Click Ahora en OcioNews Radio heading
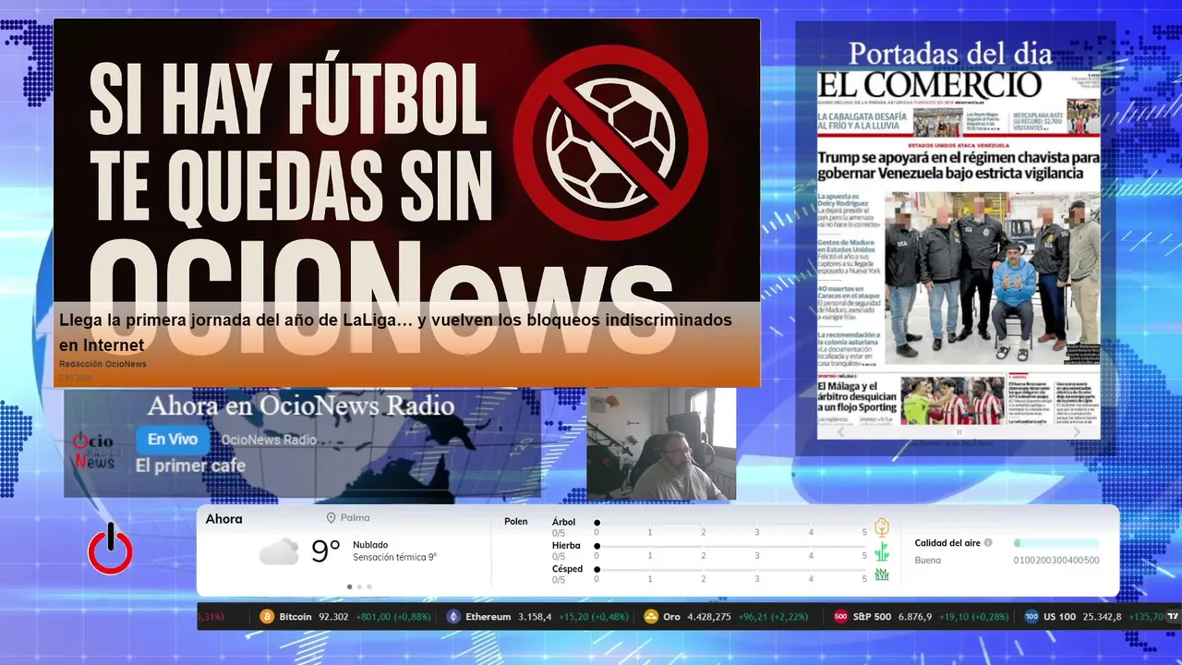Viewport: 1182px width, 665px height. 301,405
